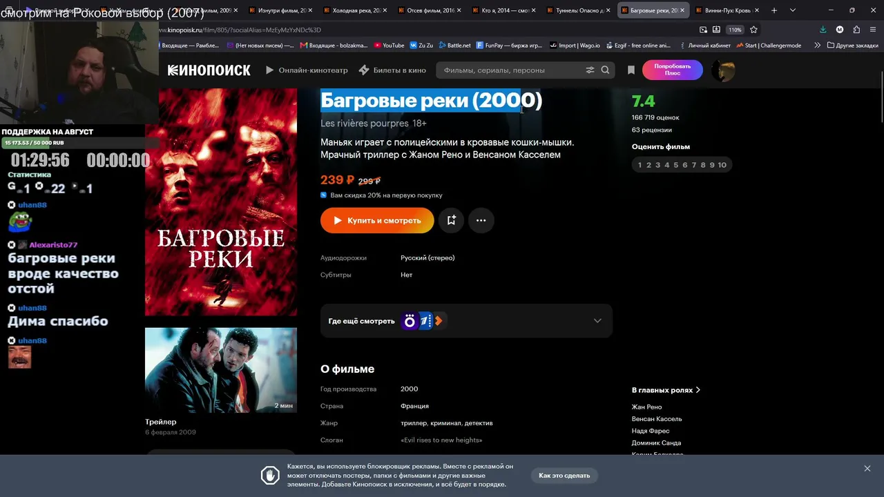
Task: Bookmark this page with the star icon
Action: [753, 30]
